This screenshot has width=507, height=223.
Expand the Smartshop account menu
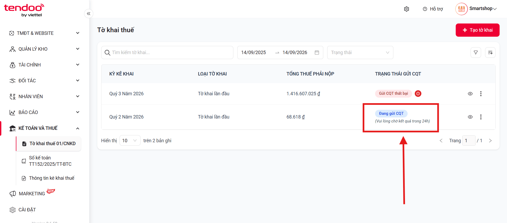(476, 9)
